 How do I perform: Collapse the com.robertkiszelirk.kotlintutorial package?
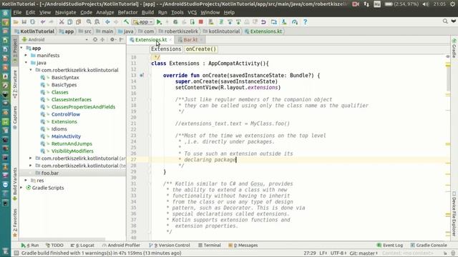(x=30, y=70)
